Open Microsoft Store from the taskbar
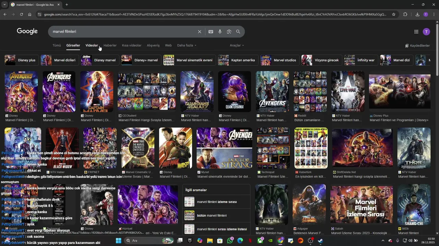The height and width of the screenshot is (246, 439). pyautogui.click(x=220, y=241)
